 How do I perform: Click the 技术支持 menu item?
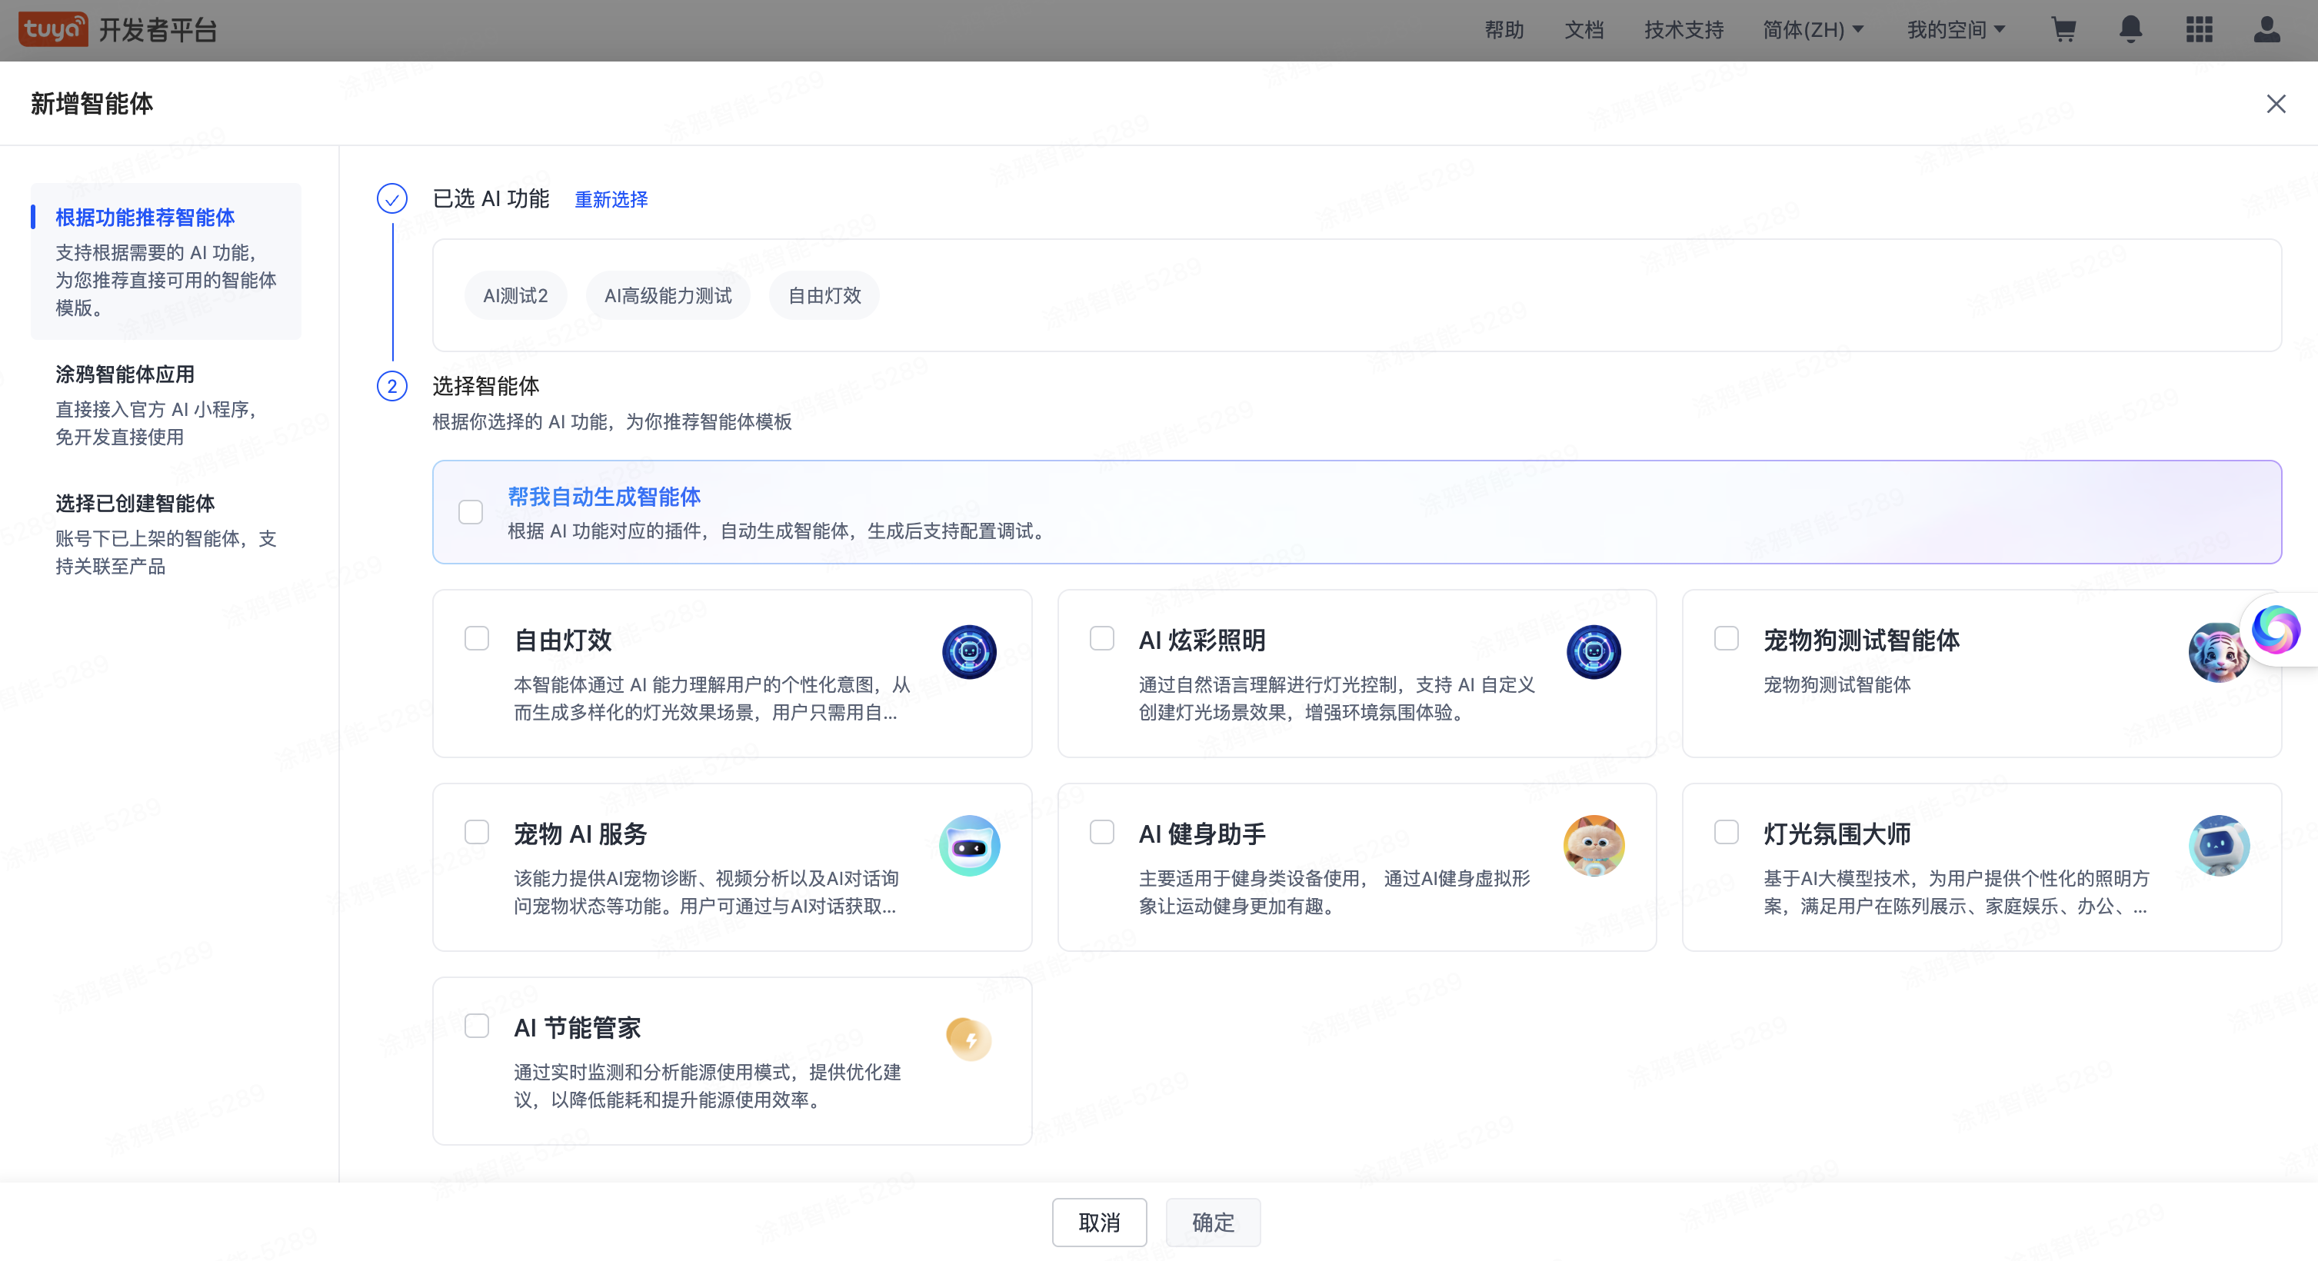(1683, 30)
